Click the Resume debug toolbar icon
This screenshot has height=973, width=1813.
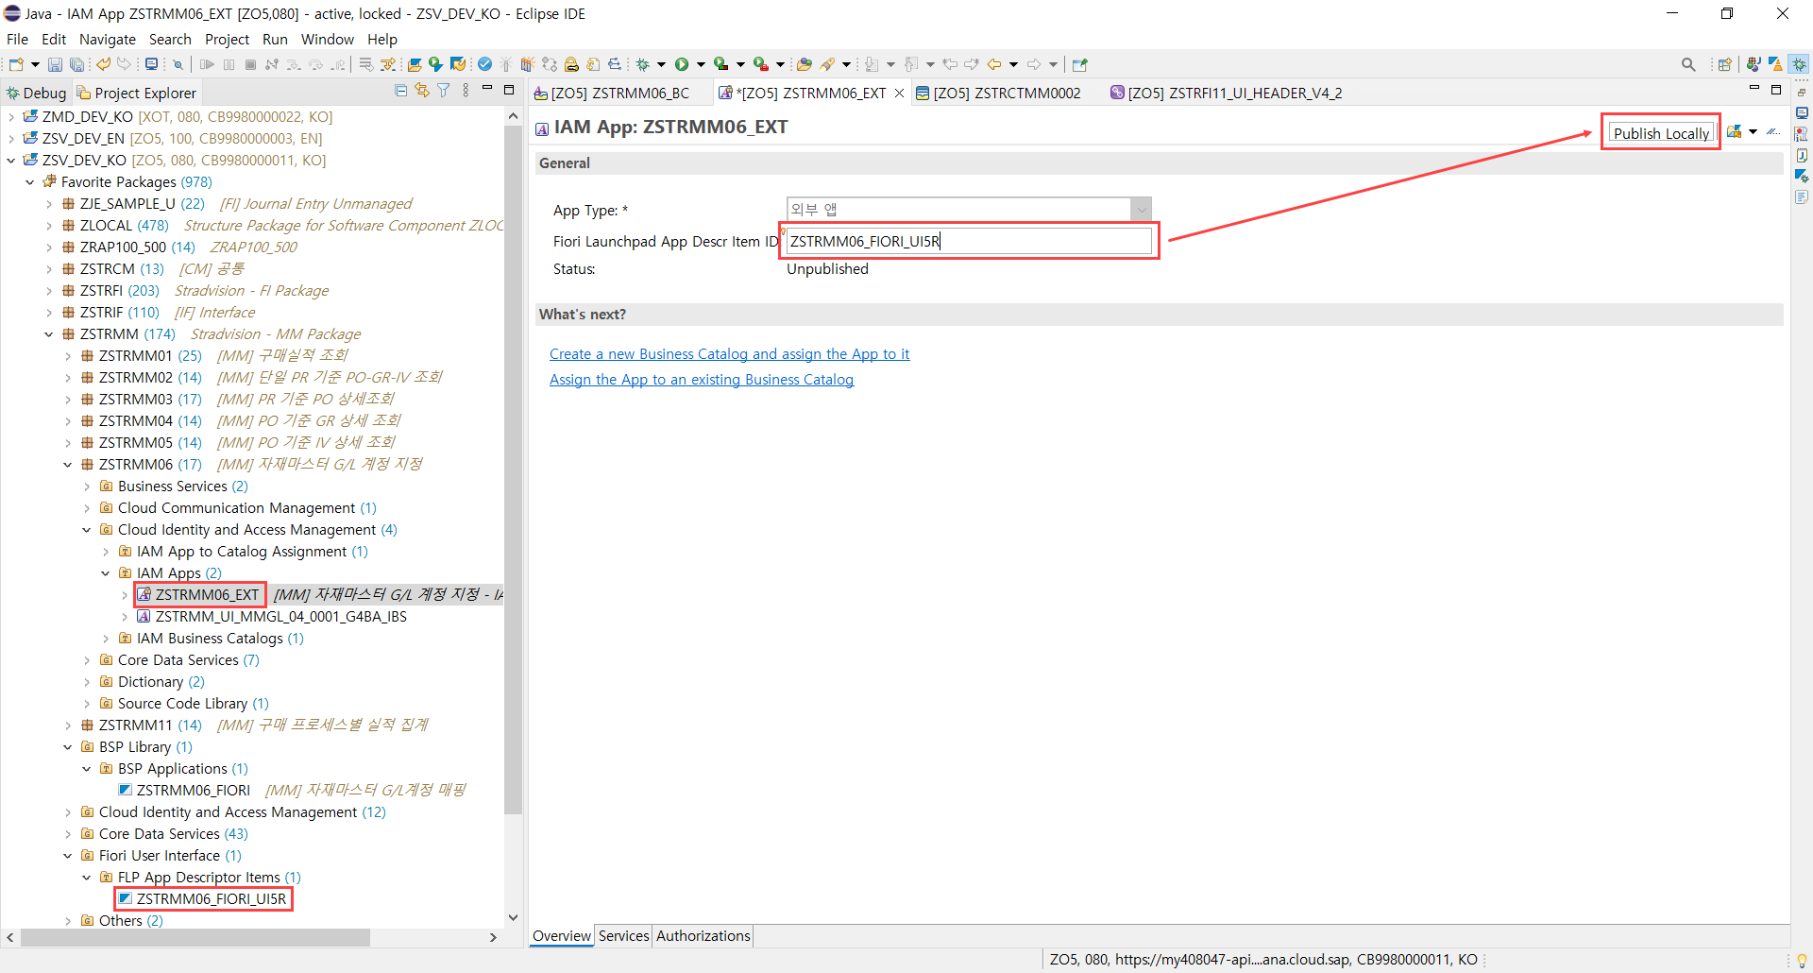(207, 64)
